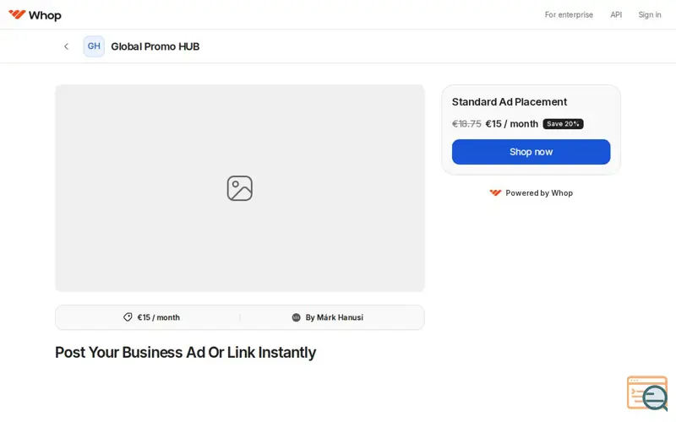The width and height of the screenshot is (676, 422).
Task: Click Post Your Business Ad Or Link Instantly heading
Action: [185, 352]
